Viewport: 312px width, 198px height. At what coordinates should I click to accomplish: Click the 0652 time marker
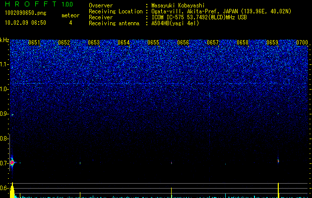pyautogui.click(x=64, y=43)
